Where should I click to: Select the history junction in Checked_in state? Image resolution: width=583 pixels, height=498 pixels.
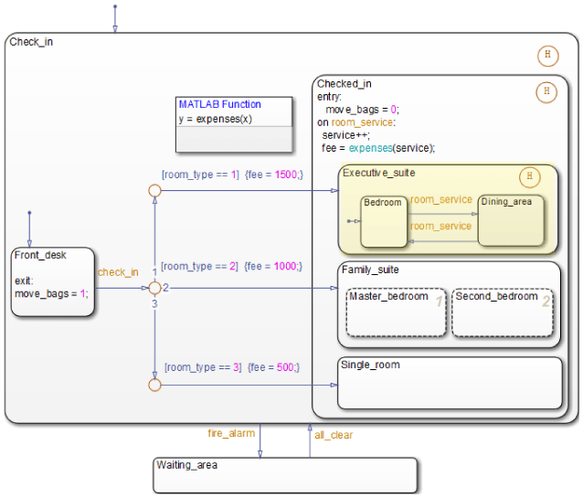click(x=546, y=92)
